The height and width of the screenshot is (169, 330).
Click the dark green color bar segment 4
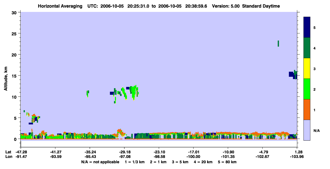coord(307,48)
